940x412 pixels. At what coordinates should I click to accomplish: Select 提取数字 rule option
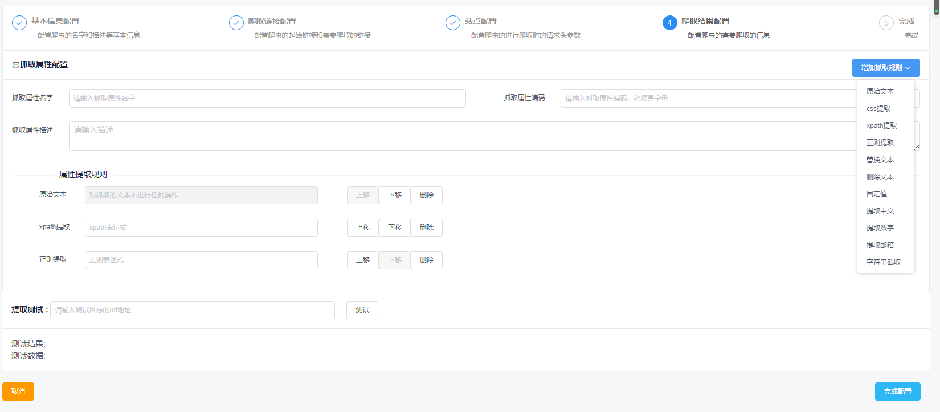point(886,228)
